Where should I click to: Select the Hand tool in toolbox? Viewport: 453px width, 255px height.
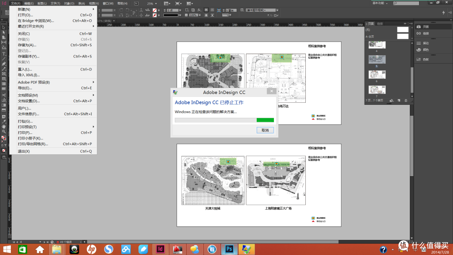coord(4,127)
